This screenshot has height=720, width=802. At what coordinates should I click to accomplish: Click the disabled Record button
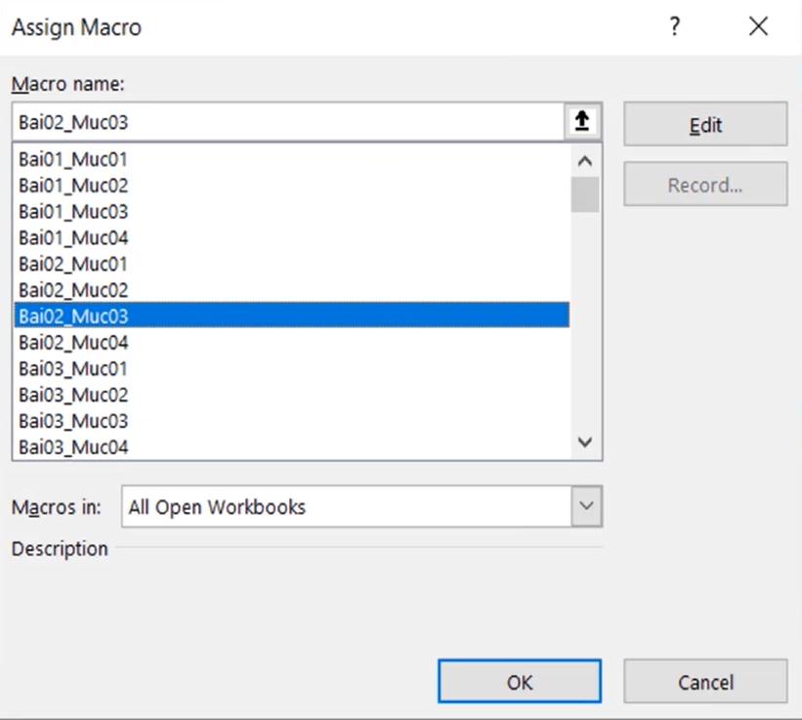[x=705, y=184]
